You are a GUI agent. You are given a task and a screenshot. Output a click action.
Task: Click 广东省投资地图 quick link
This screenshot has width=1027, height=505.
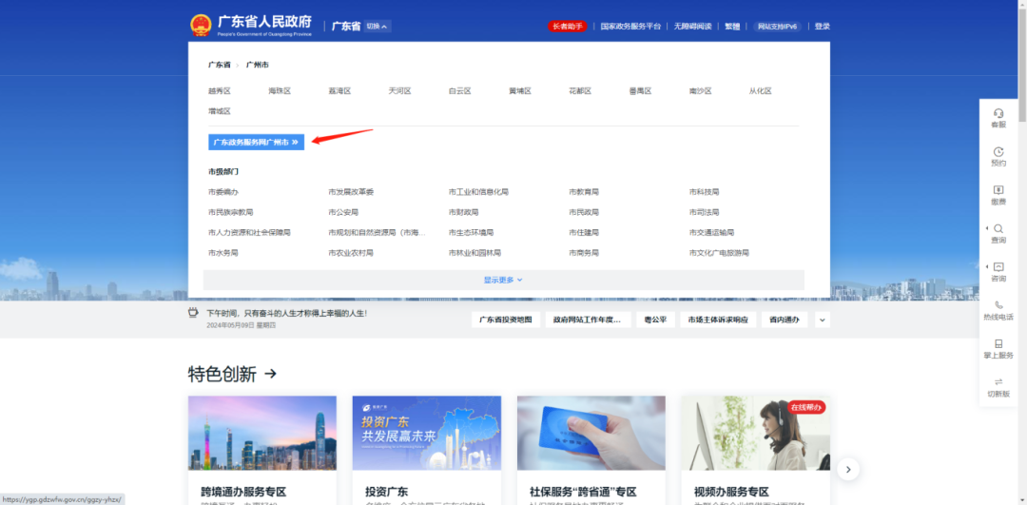coord(506,320)
